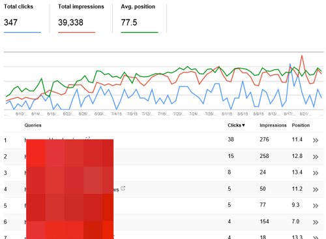Click the blue clicks spike near 8/17

point(290,64)
